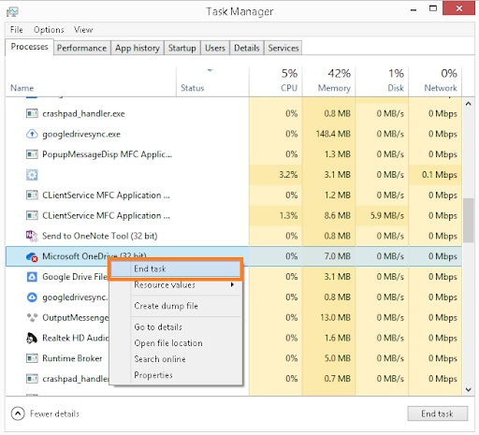The image size is (479, 435).
Task: Choose Search online option
Action: pos(175,359)
